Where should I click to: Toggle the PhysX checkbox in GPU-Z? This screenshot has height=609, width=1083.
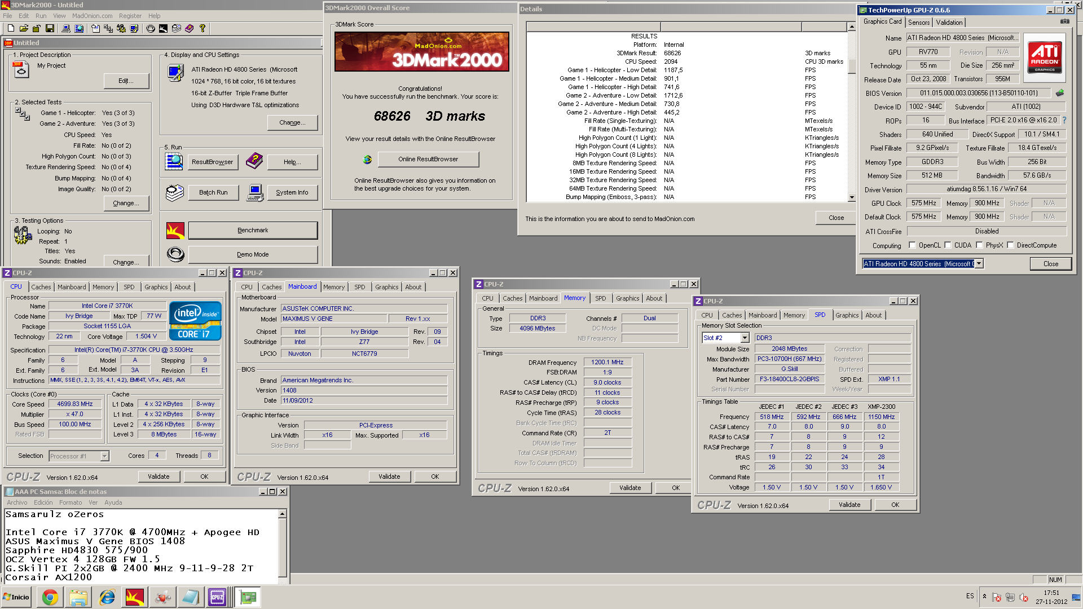coord(979,245)
